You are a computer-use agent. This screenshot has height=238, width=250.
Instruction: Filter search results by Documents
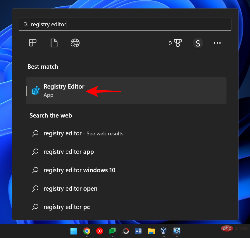pos(54,43)
